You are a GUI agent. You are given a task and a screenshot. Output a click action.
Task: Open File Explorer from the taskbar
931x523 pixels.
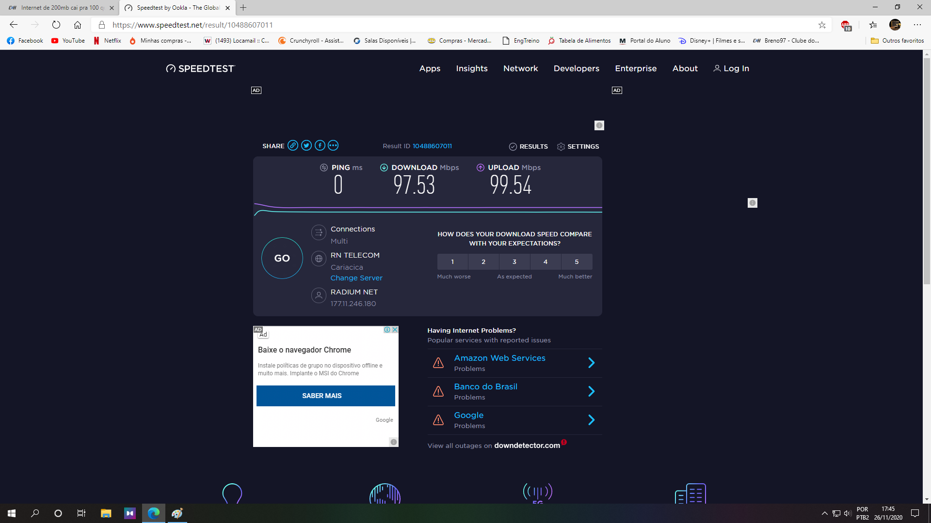tap(106, 513)
